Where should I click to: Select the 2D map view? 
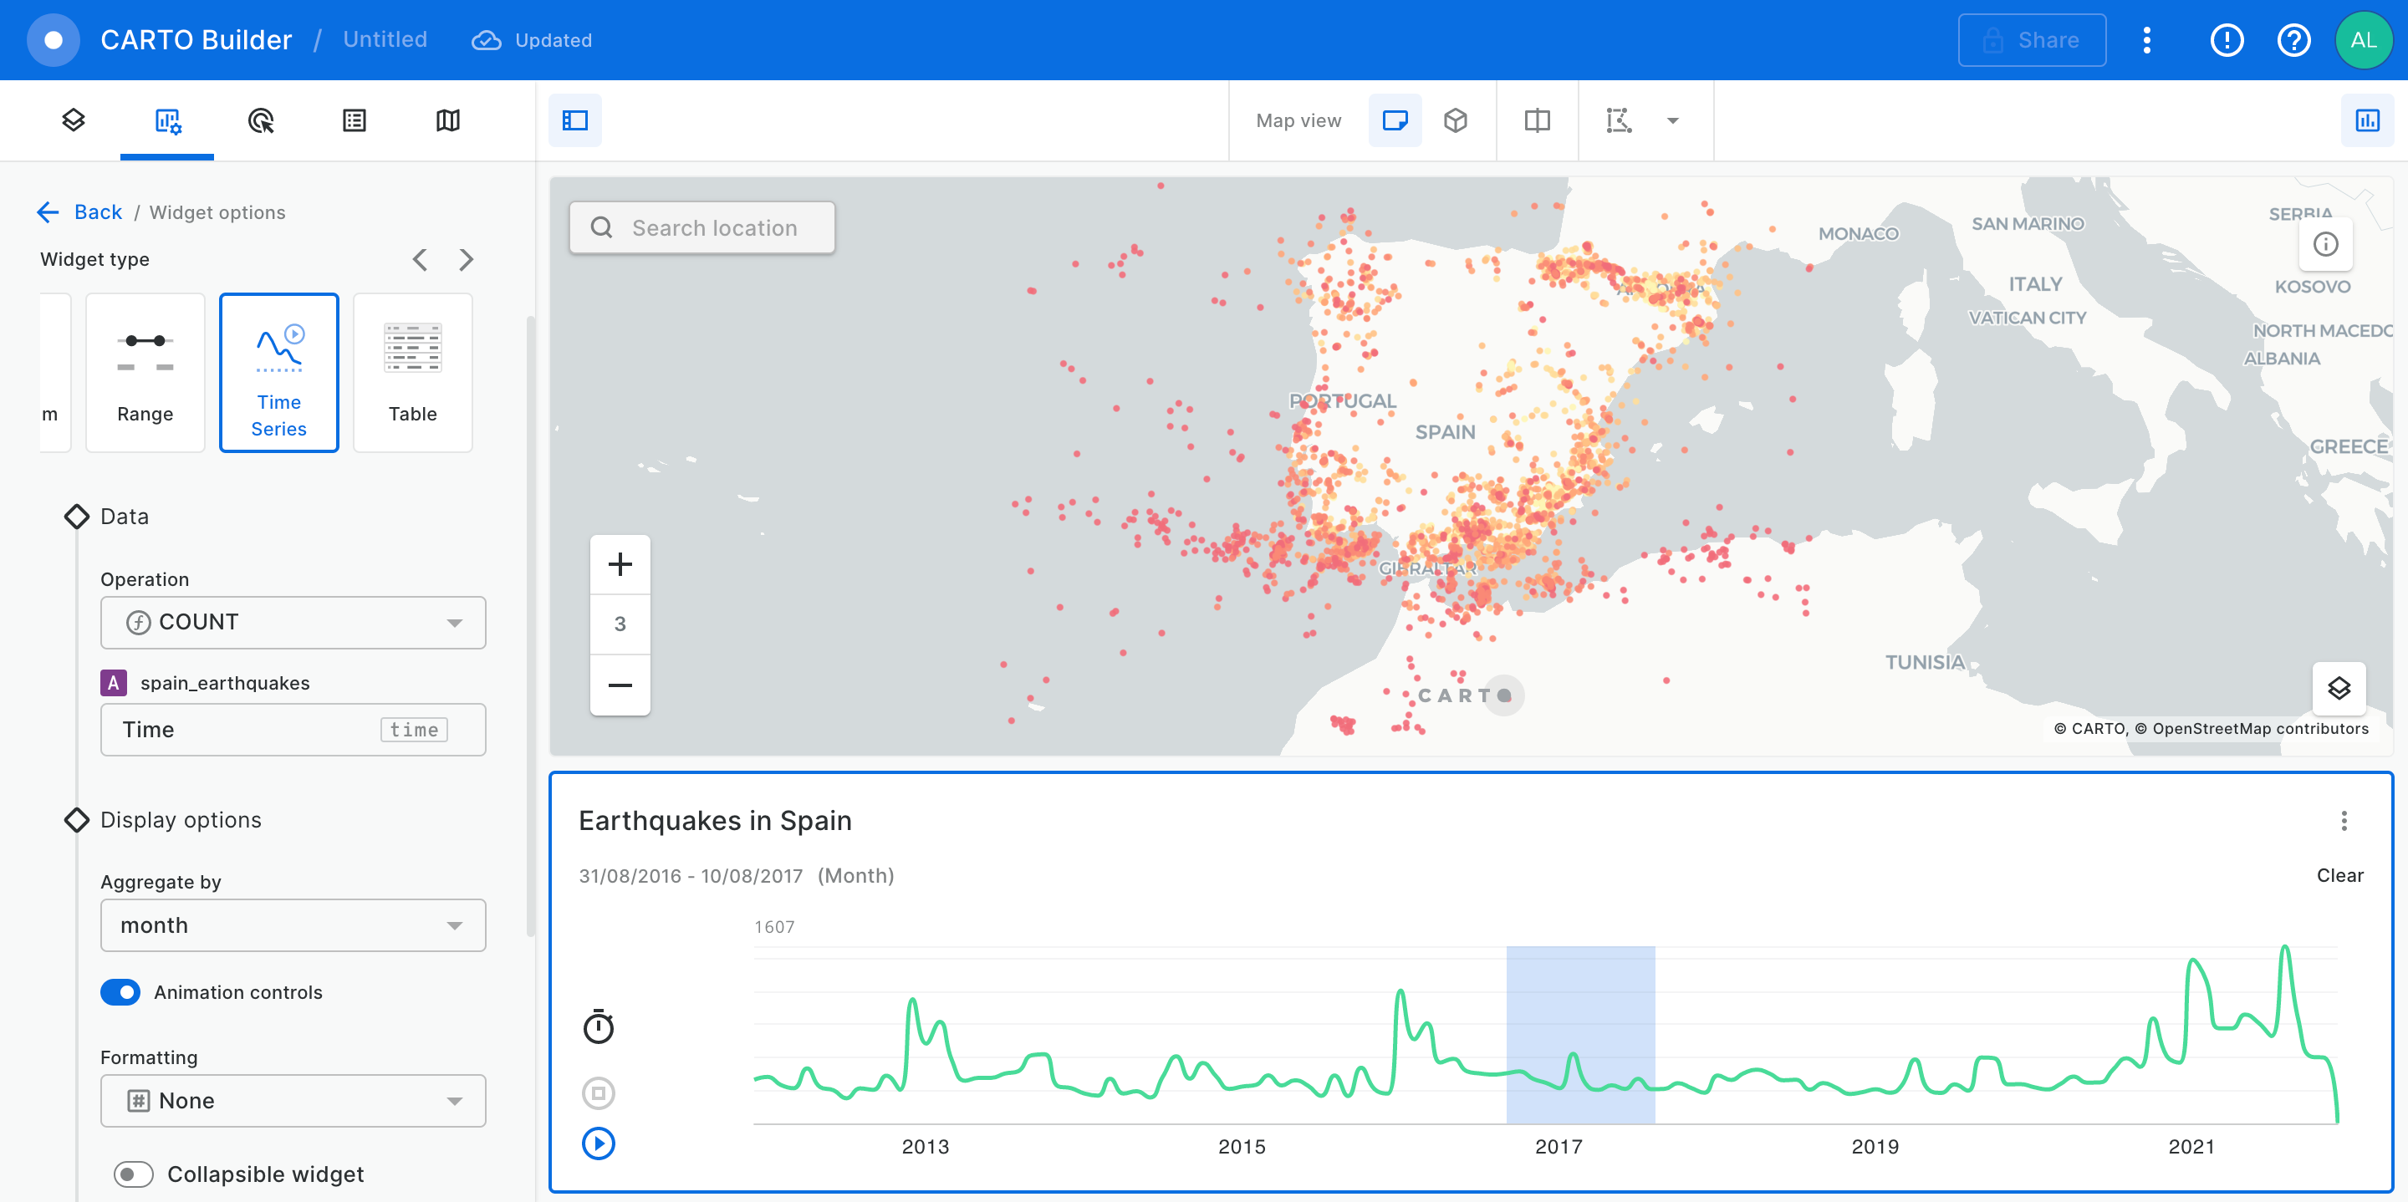(x=1395, y=120)
